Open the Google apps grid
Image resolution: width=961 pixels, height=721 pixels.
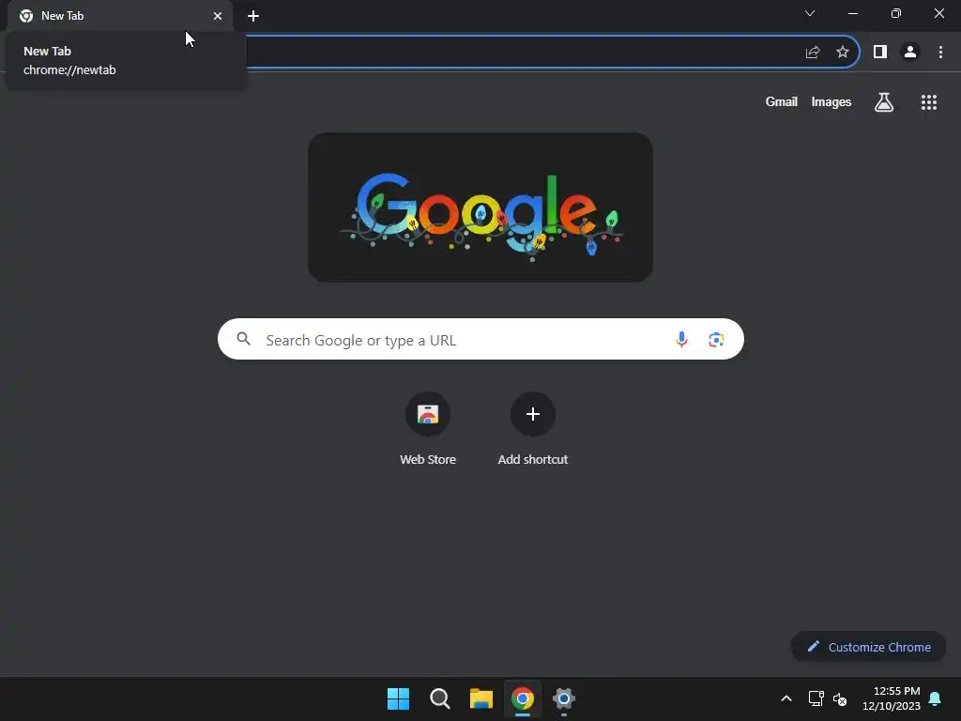[929, 102]
